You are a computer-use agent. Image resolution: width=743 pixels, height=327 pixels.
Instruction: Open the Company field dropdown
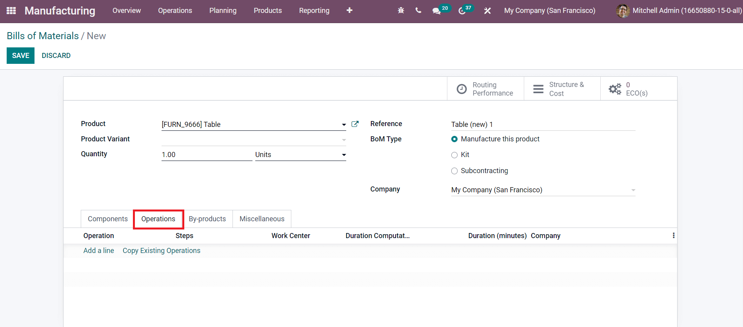pos(633,190)
